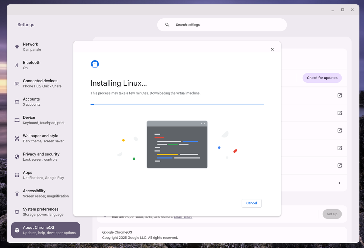Click 'Screen reader, magnification' subtitle
The width and height of the screenshot is (364, 248).
(46, 196)
